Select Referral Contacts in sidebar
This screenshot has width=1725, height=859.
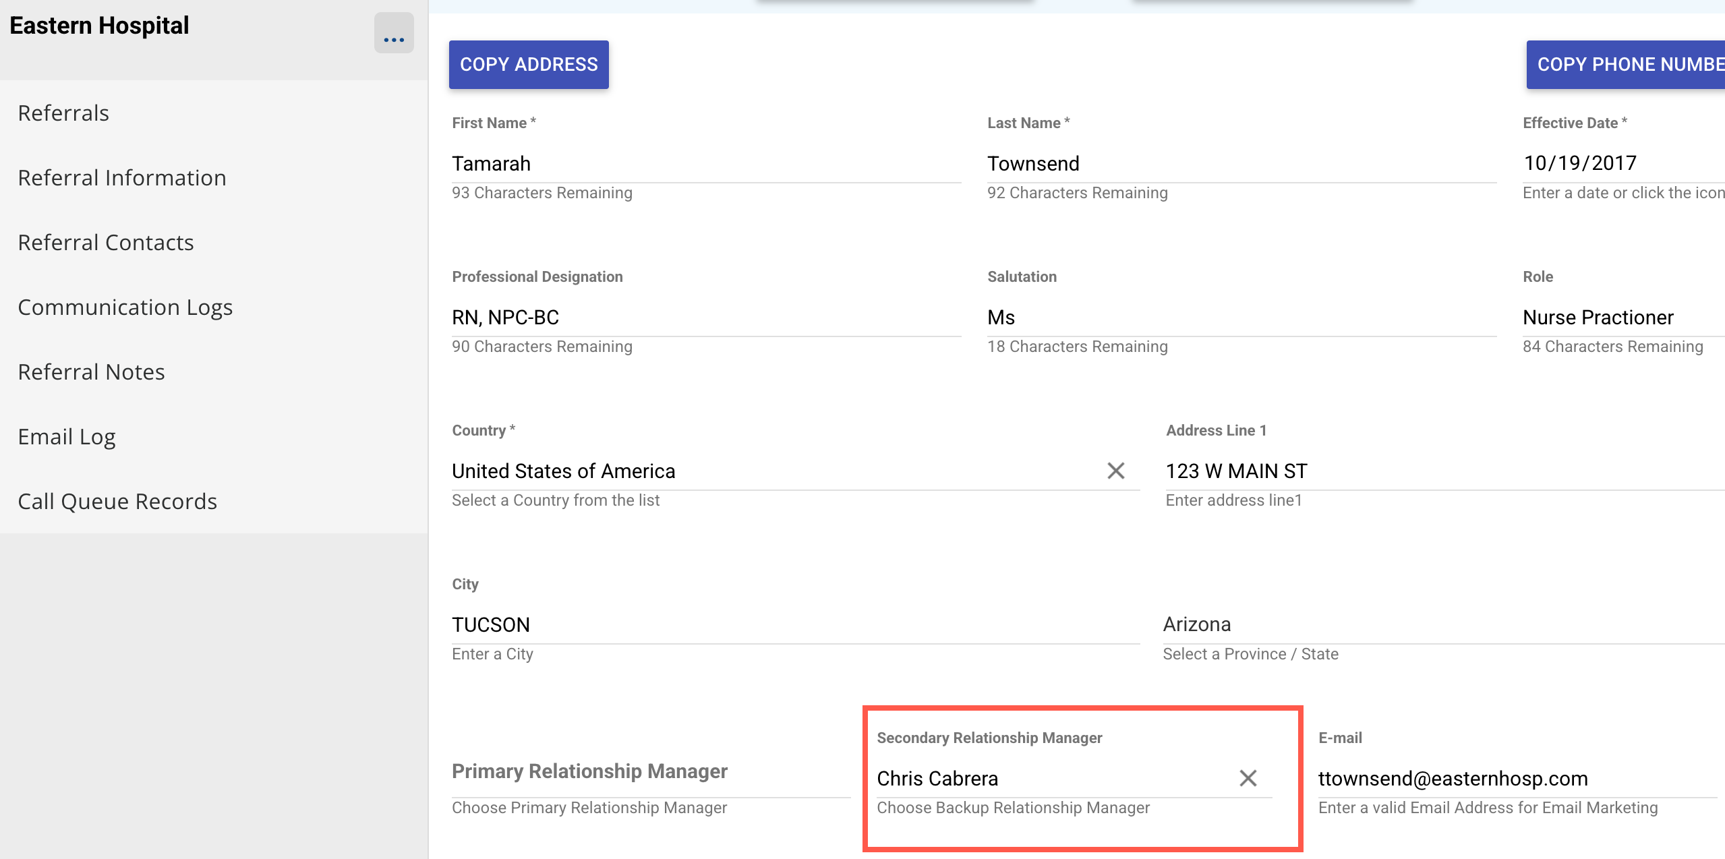click(x=106, y=243)
